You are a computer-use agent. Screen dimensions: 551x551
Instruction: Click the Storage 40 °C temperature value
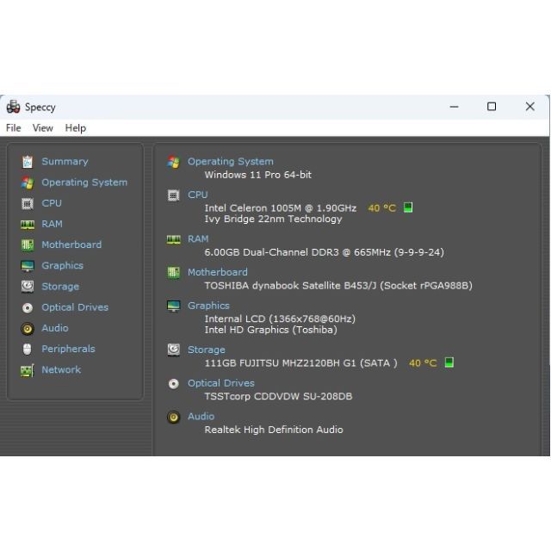pyautogui.click(x=423, y=363)
